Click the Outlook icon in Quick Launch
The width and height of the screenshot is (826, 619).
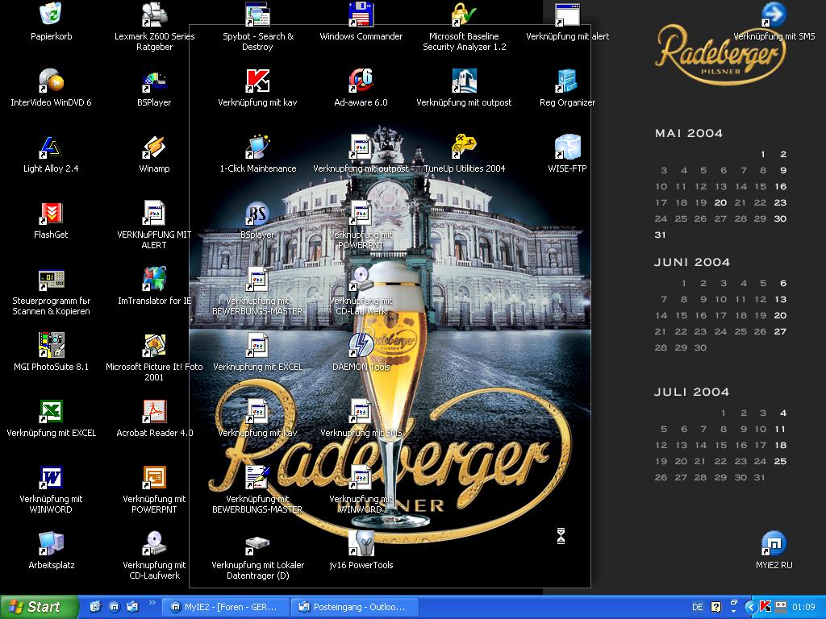click(132, 607)
